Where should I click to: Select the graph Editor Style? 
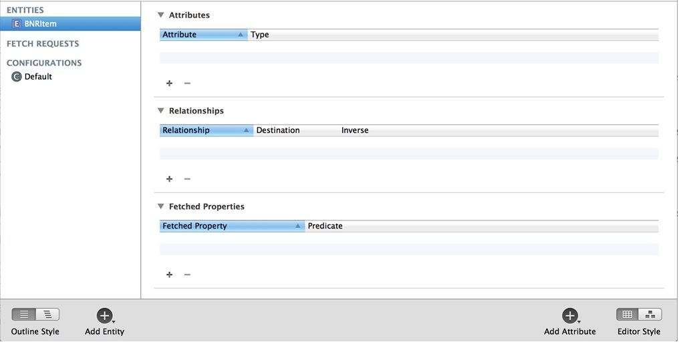650,315
